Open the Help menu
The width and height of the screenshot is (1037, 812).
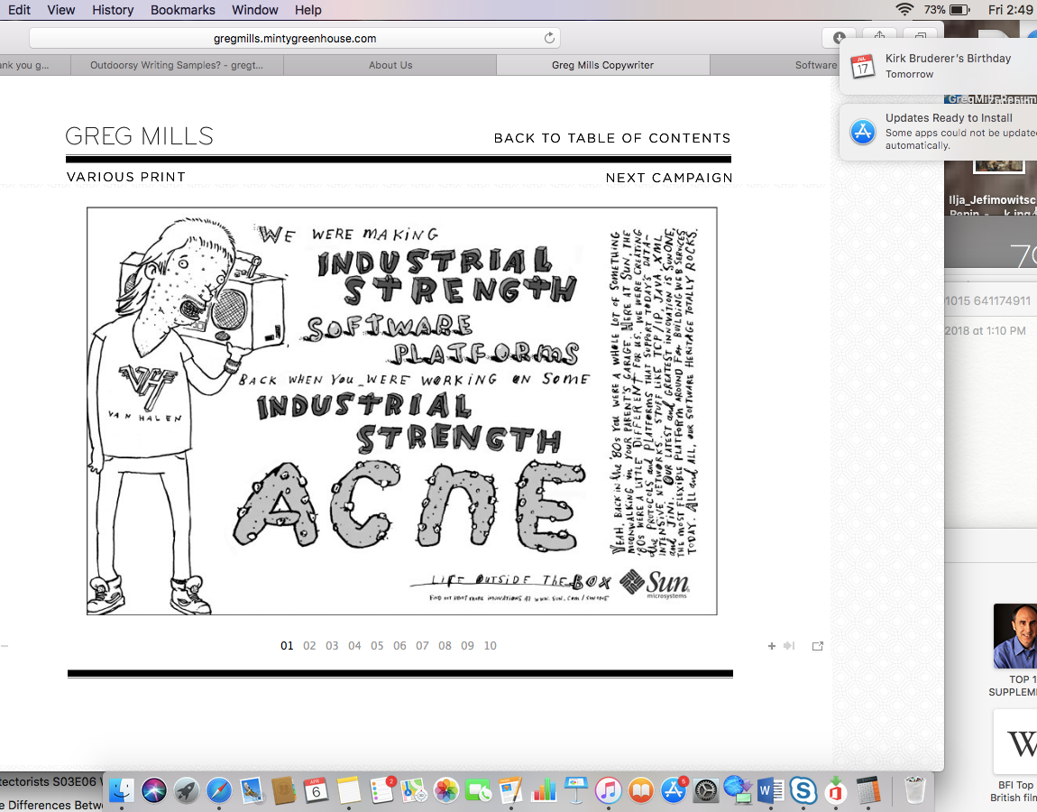(307, 10)
